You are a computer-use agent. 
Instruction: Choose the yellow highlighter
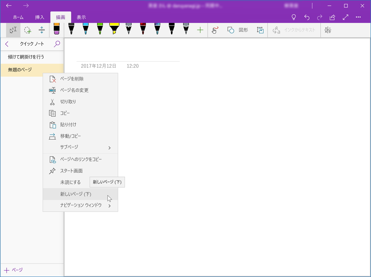(x=114, y=29)
